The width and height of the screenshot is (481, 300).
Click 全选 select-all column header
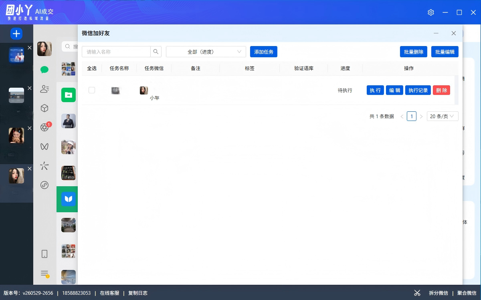[x=92, y=68]
